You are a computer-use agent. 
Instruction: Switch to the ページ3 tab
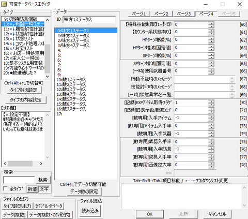pos(184,13)
